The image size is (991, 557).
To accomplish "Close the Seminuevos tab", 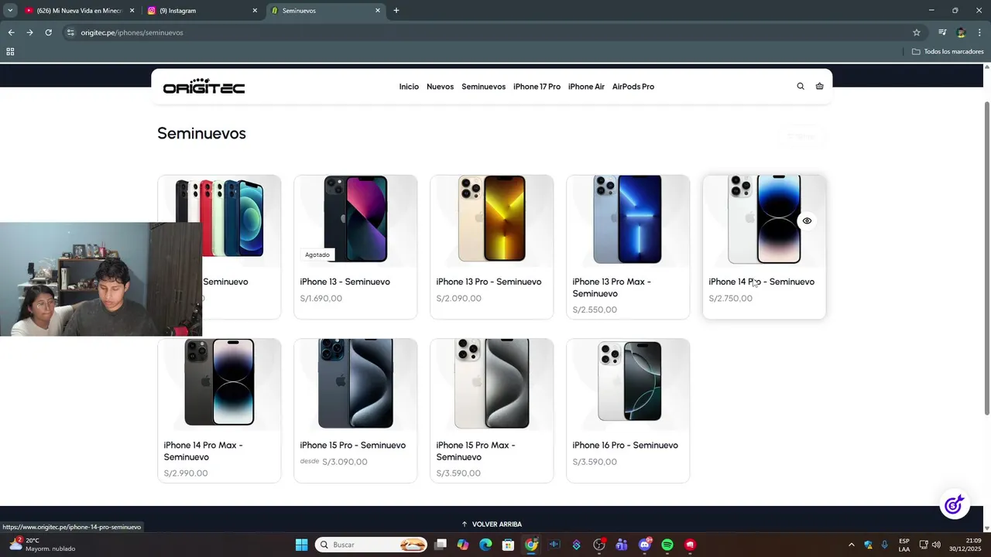I will 378,11.
